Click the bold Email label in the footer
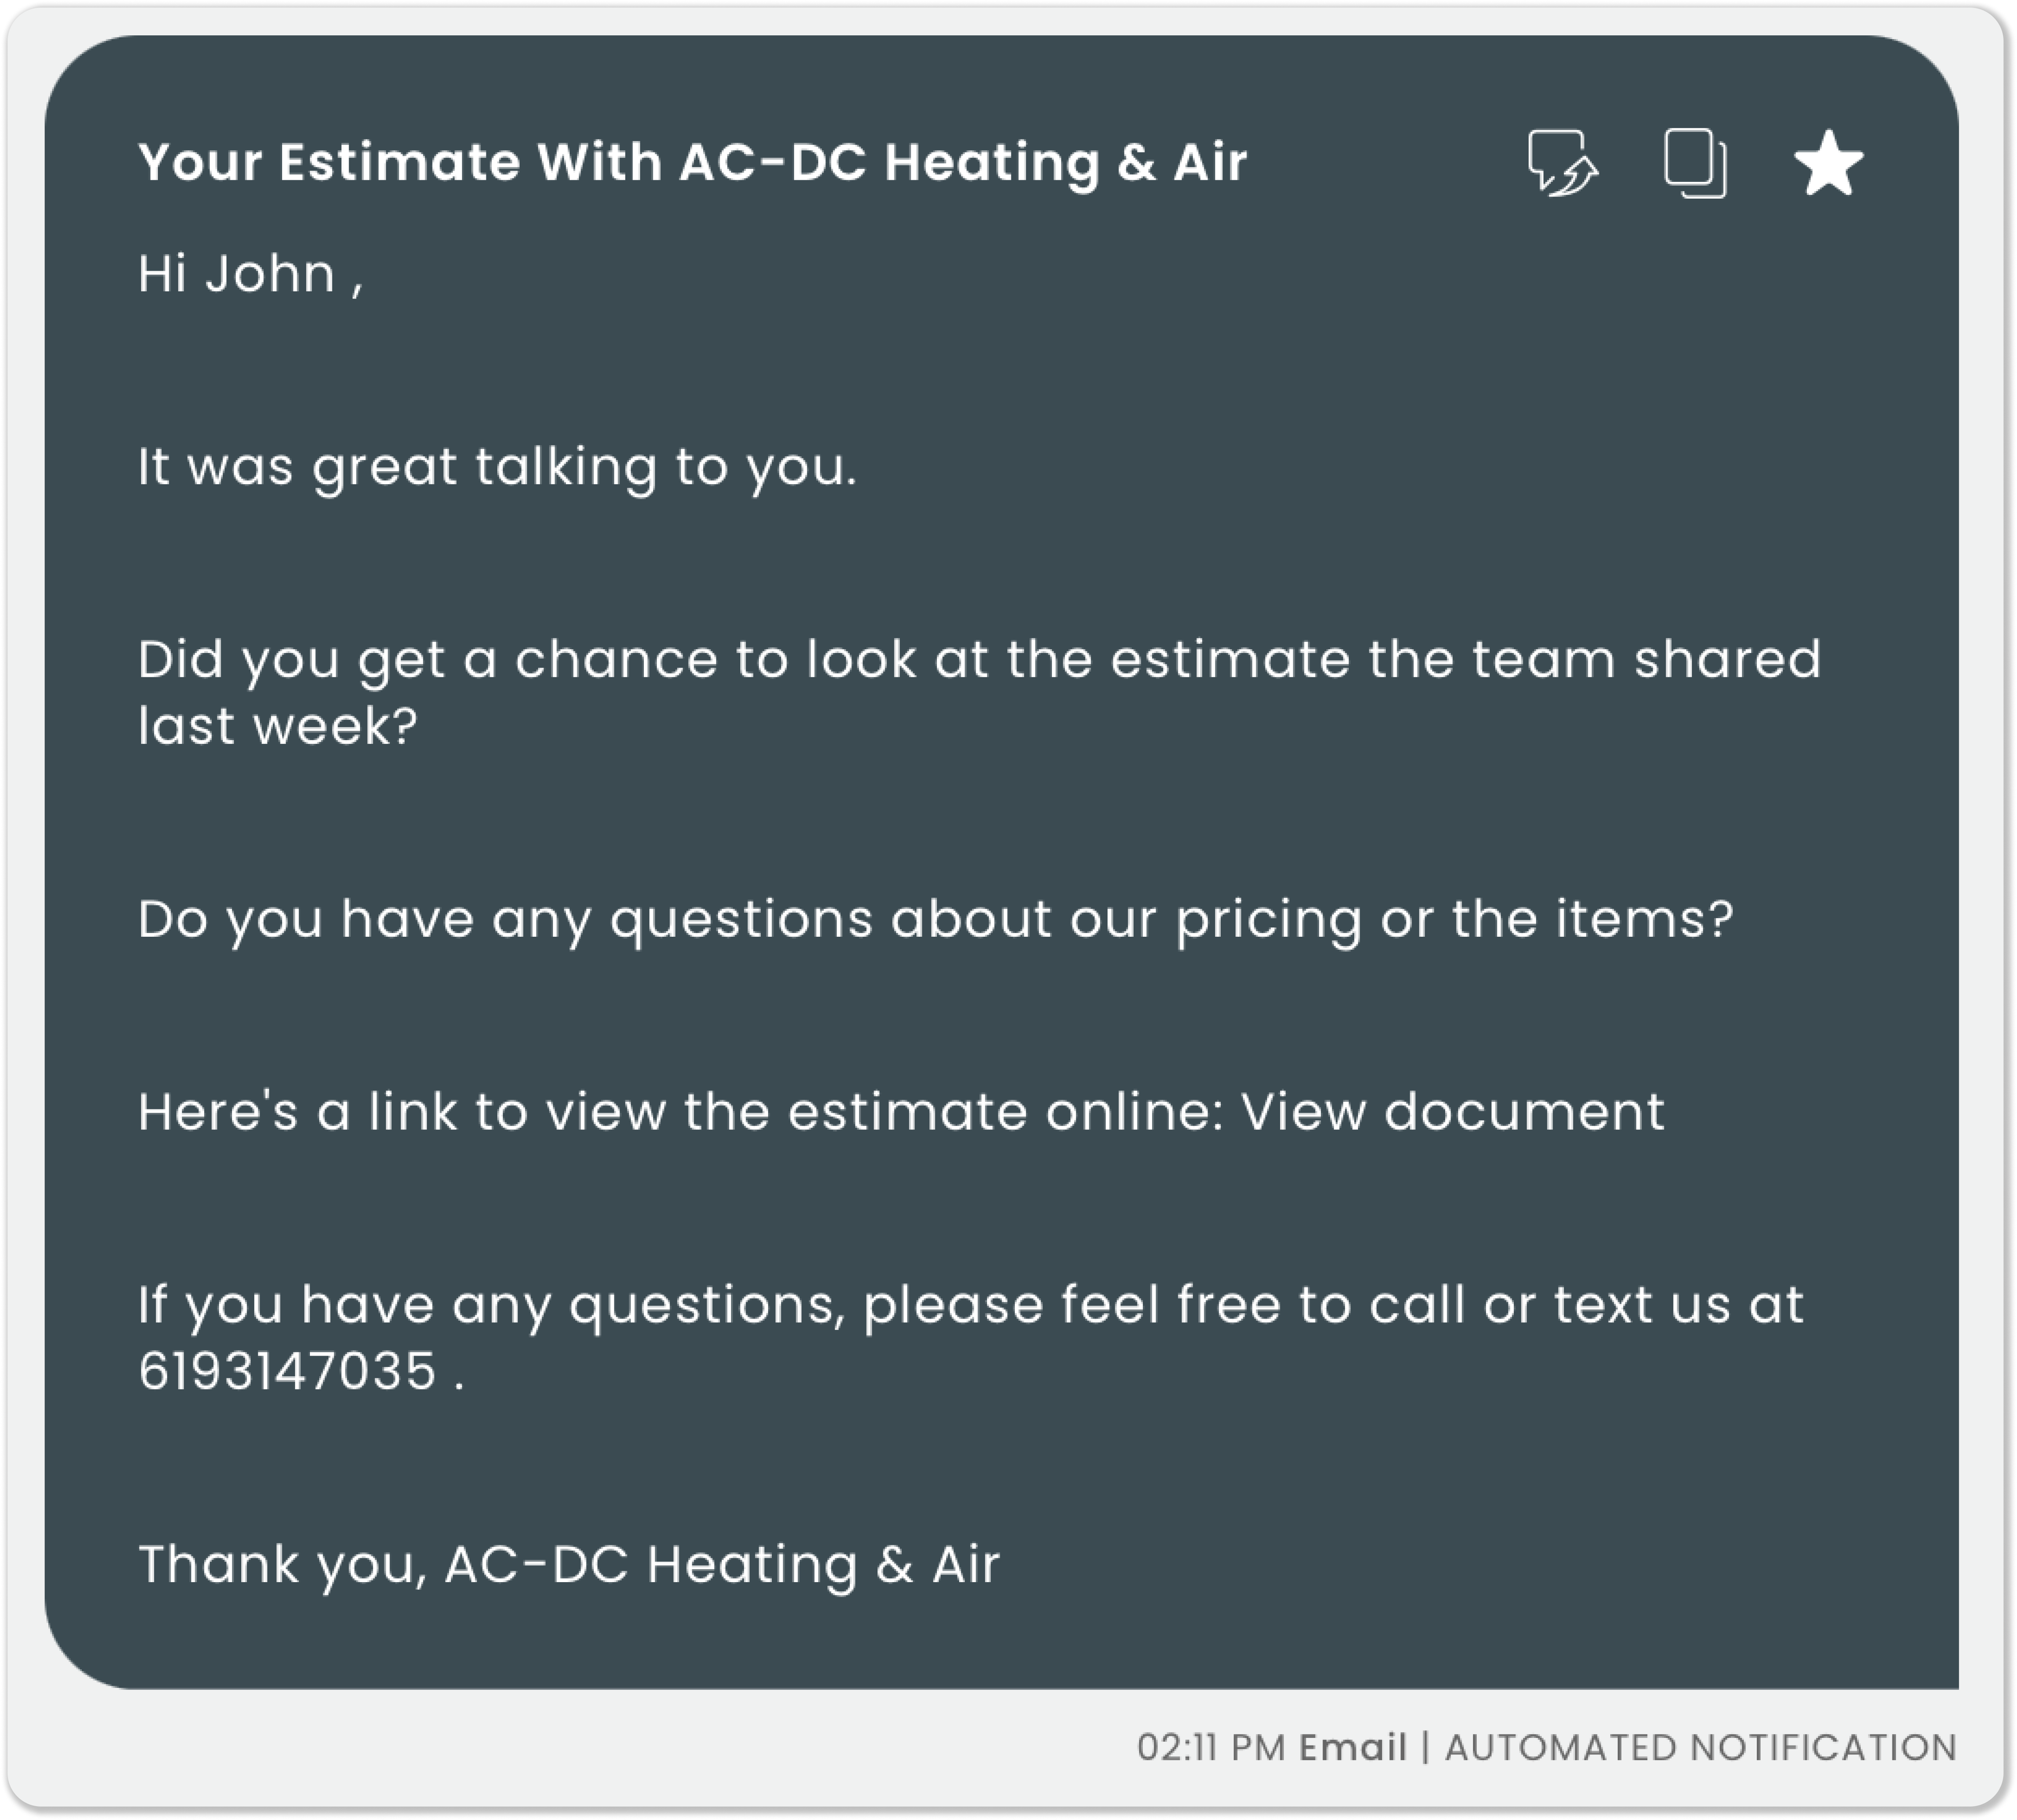Image resolution: width=2017 pixels, height=1820 pixels. pyautogui.click(x=1352, y=1747)
